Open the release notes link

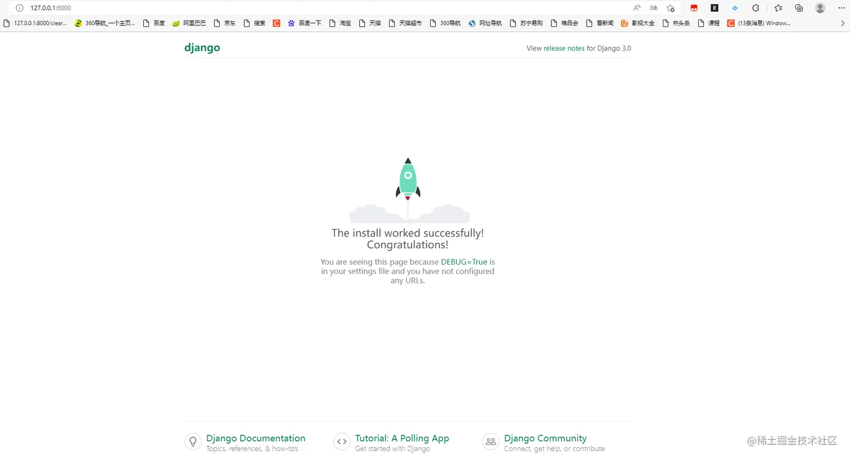[564, 48]
